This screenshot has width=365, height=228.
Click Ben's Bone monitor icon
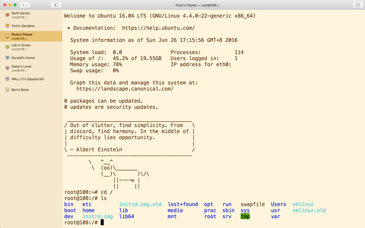[7, 89]
